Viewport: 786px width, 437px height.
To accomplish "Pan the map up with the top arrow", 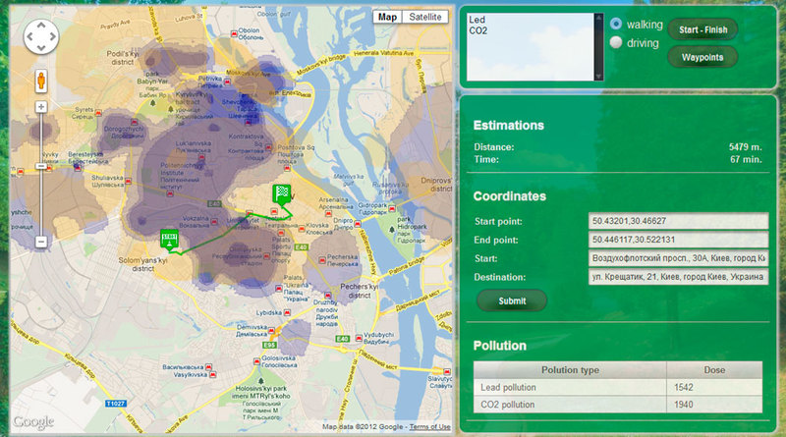I will (41, 26).
